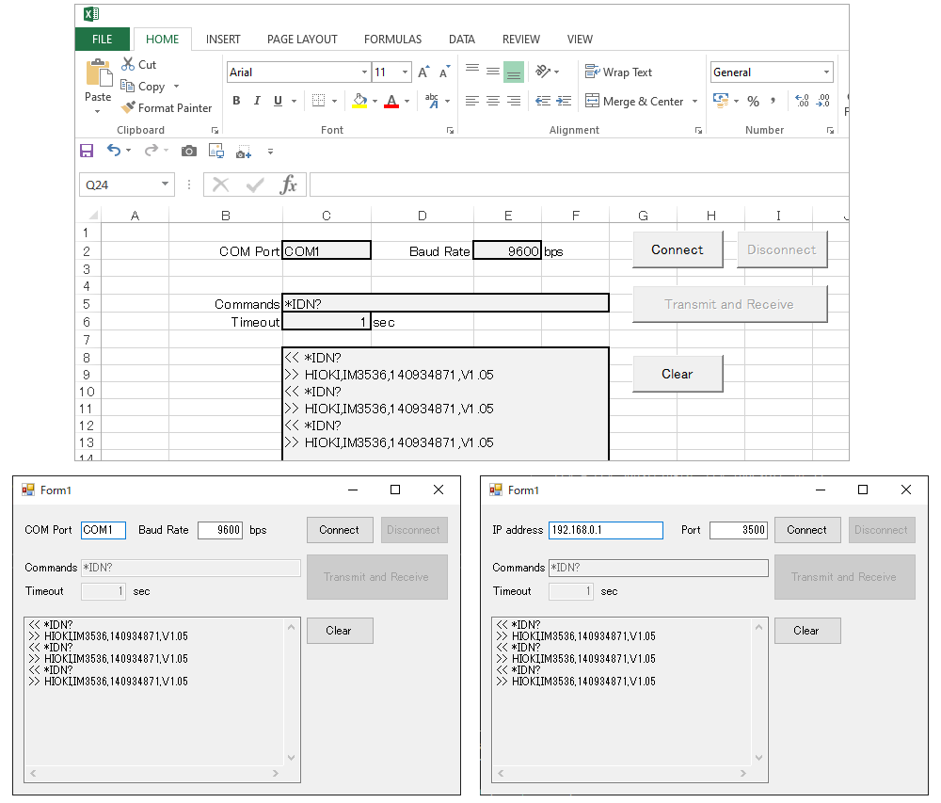Open the FILE tab
Image resolution: width=941 pixels, height=803 pixels.
[x=102, y=39]
